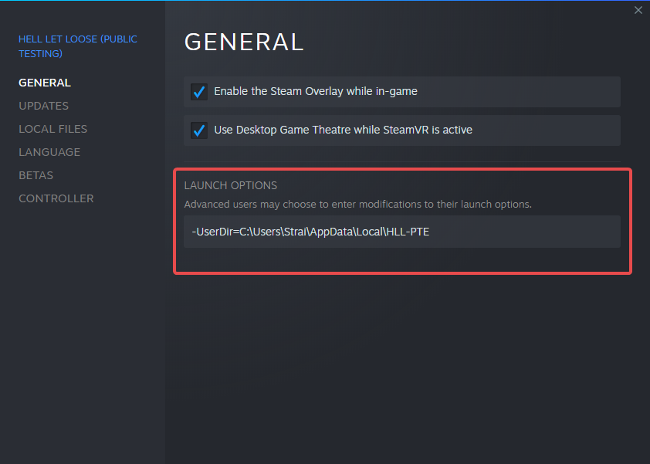Screen dimensions: 650x464
Task: Click "Enable the Steam Overlay while in-game" label
Action: pyautogui.click(x=316, y=92)
